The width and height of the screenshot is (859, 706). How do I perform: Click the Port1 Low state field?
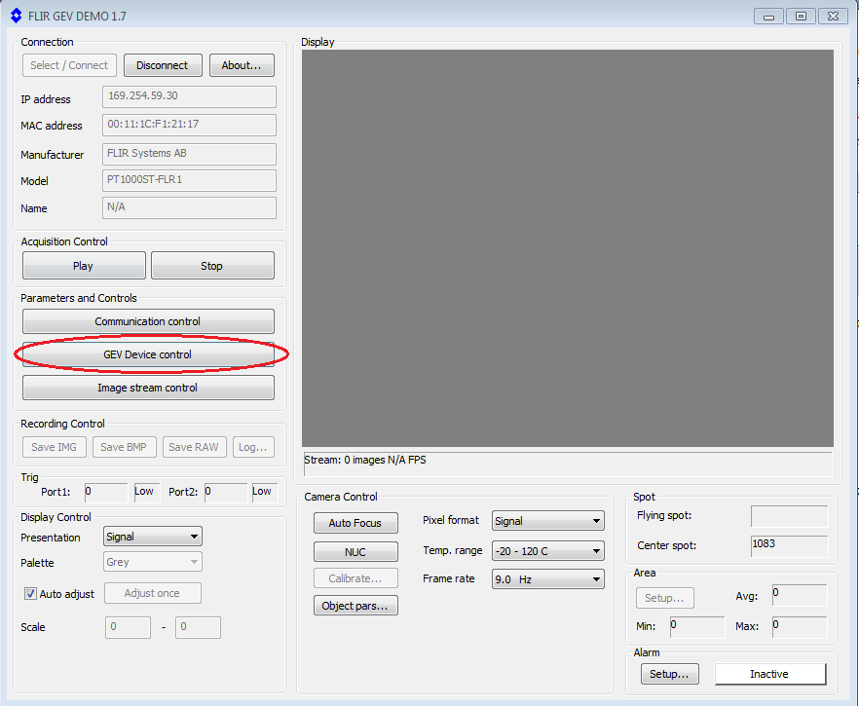tap(147, 493)
